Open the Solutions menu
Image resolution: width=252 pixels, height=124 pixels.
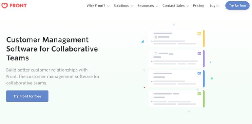[x=121, y=6]
